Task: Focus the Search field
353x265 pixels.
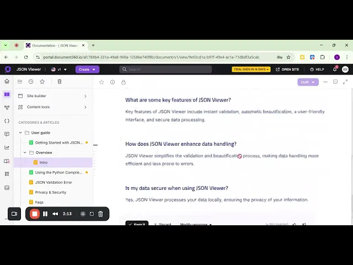Action: tap(165, 70)
